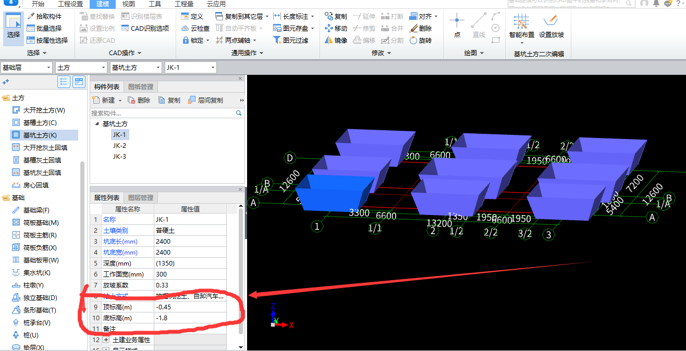Click 删除 in the 修改 ribbon group
This screenshot has width=686, height=351.
(x=421, y=28)
